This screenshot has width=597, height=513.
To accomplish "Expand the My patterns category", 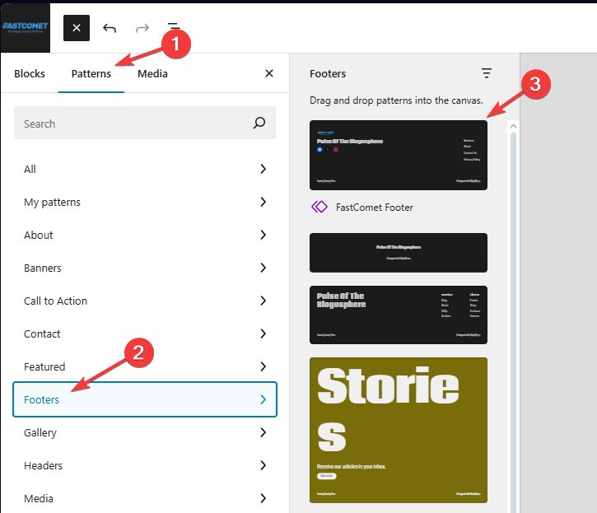I will (x=145, y=202).
